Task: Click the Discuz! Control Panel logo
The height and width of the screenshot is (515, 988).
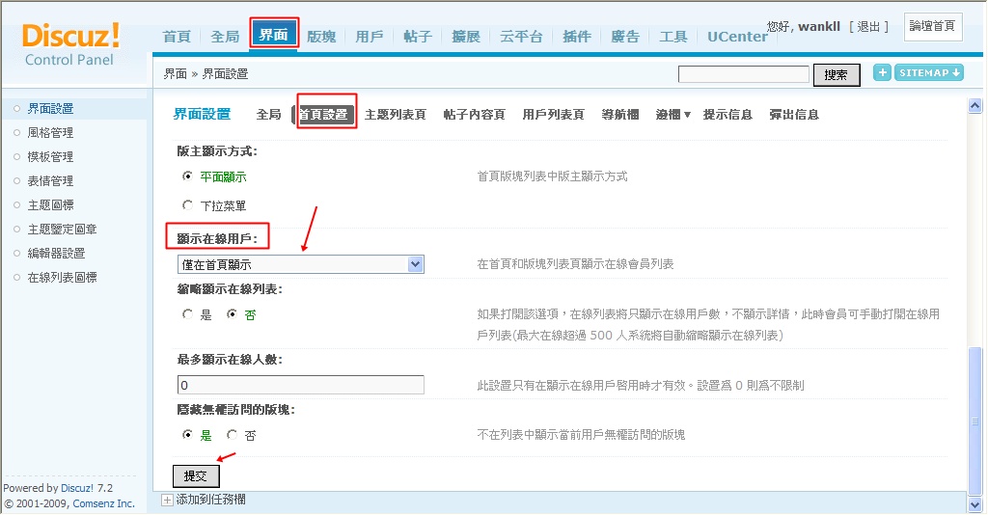Action: coord(70,44)
